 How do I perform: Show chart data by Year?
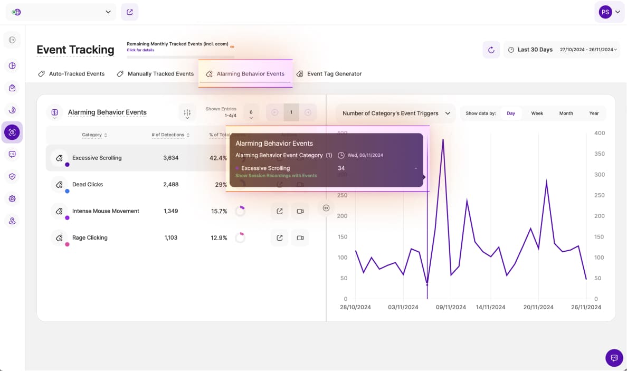[x=594, y=113]
